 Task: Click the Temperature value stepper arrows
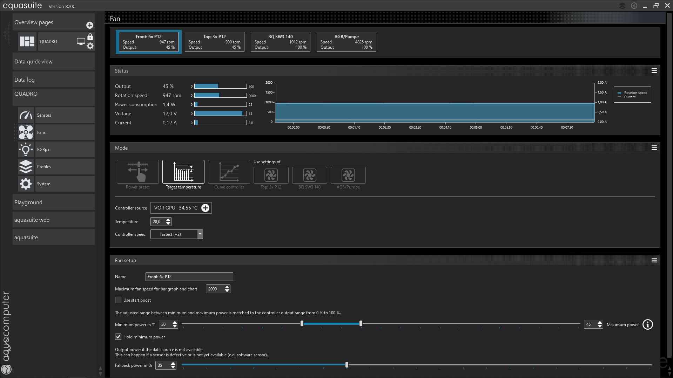(168, 221)
